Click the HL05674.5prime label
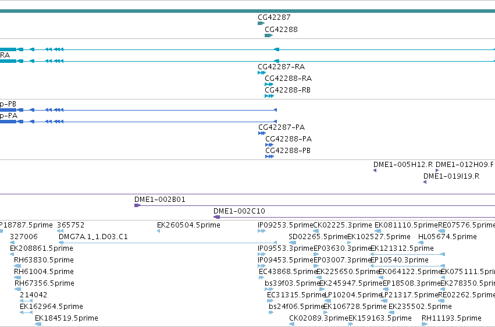The height and width of the screenshot is (327, 495). click(x=447, y=237)
